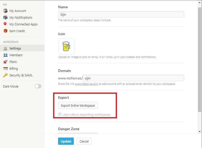Toggle the Dark Mode switch
The image size is (202, 148).
point(38,86)
